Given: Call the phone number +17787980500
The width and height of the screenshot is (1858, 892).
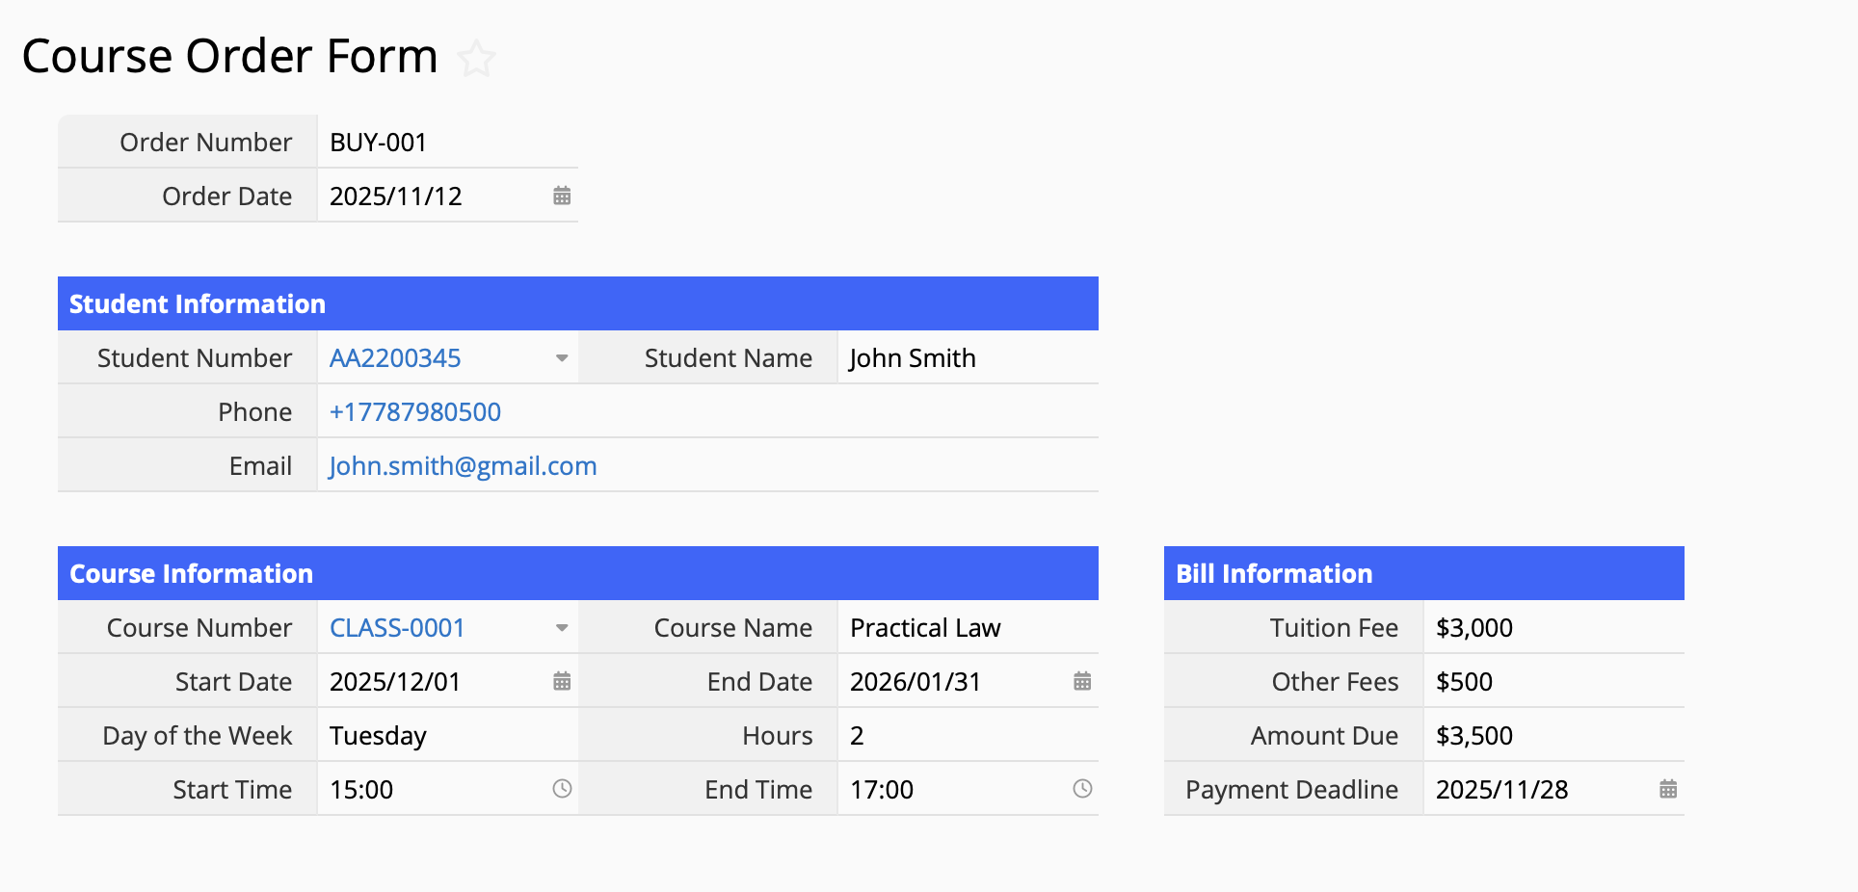Looking at the screenshot, I should (415, 412).
